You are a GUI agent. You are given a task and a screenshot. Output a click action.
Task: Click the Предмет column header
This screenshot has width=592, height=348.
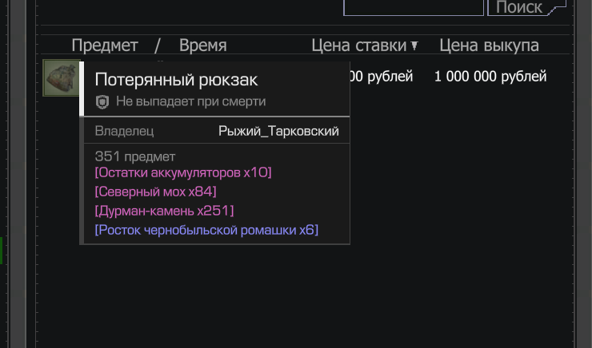pos(105,46)
